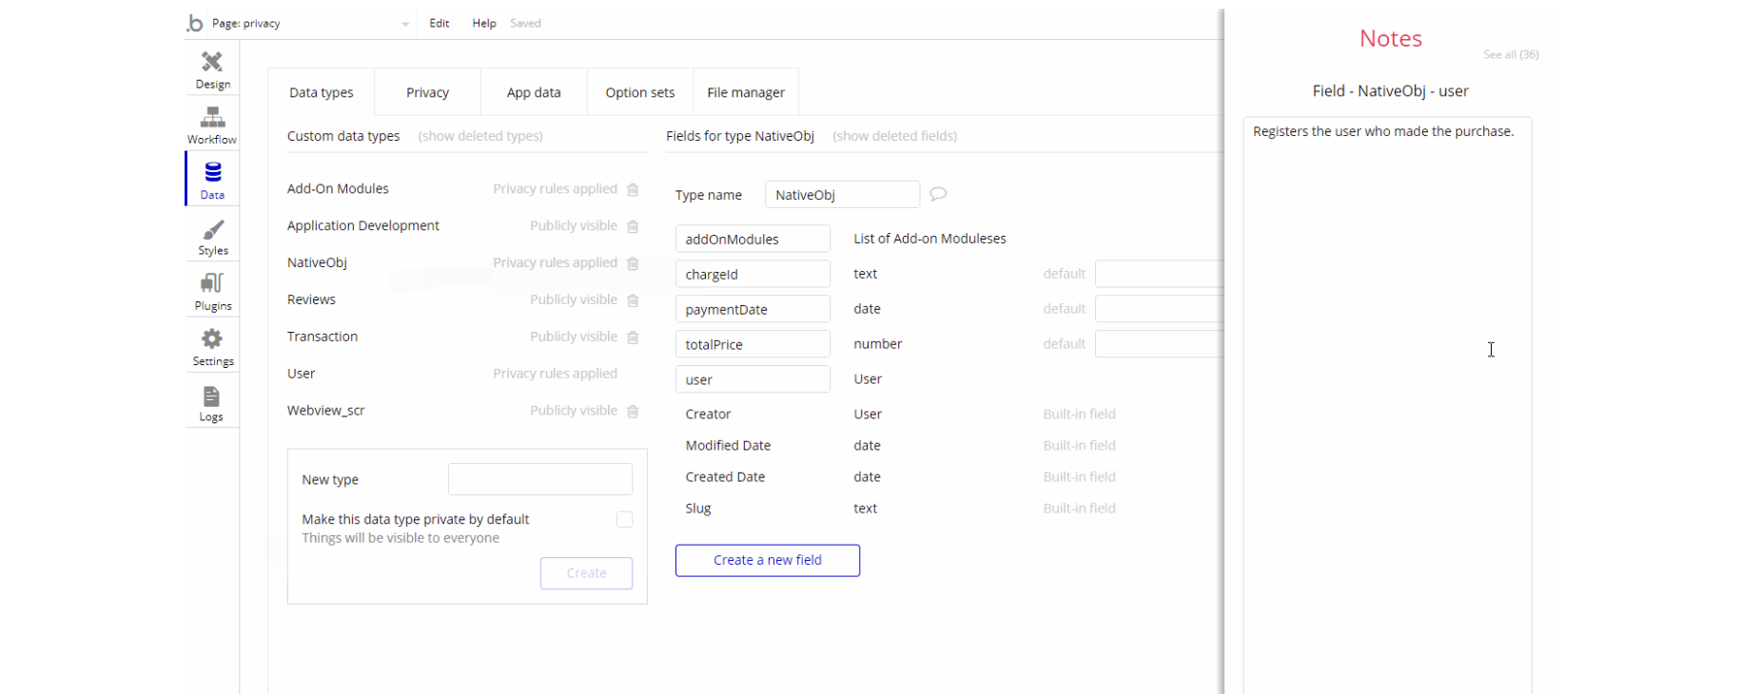Click the trash icon for Webview_scr
The height and width of the screenshot is (694, 1741).
pos(633,412)
